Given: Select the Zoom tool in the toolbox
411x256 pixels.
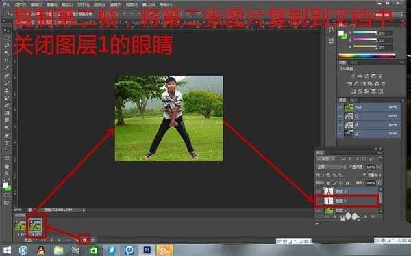Looking at the screenshot, I should (7, 173).
